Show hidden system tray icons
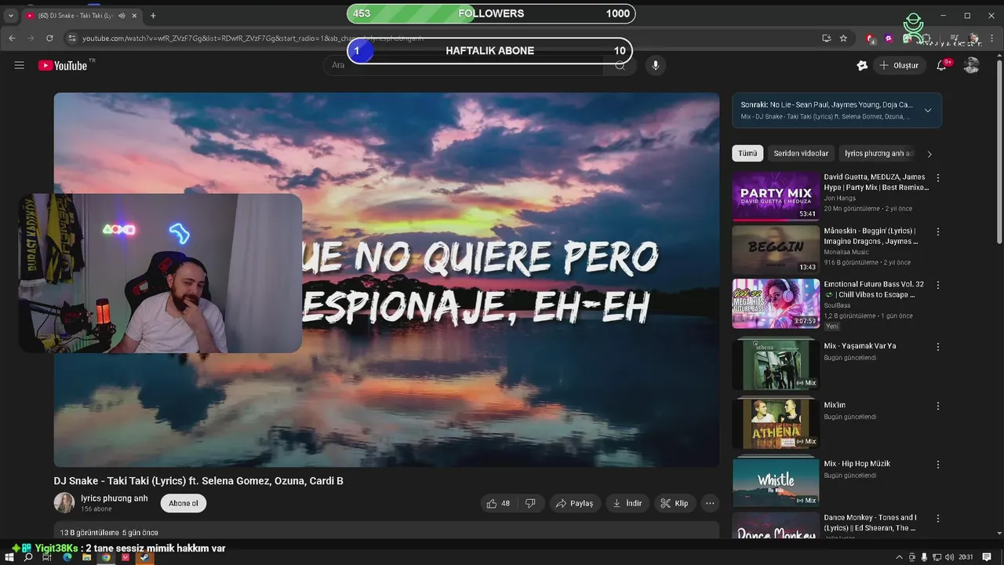Image resolution: width=1004 pixels, height=565 pixels. [x=900, y=557]
